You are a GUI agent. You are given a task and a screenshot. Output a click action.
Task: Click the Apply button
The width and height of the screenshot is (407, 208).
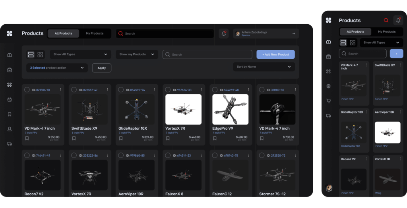[x=102, y=68]
